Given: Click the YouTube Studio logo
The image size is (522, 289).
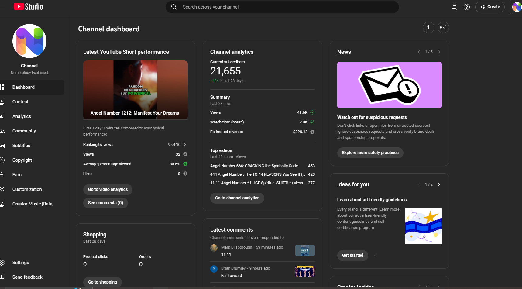Looking at the screenshot, I should tap(29, 7).
